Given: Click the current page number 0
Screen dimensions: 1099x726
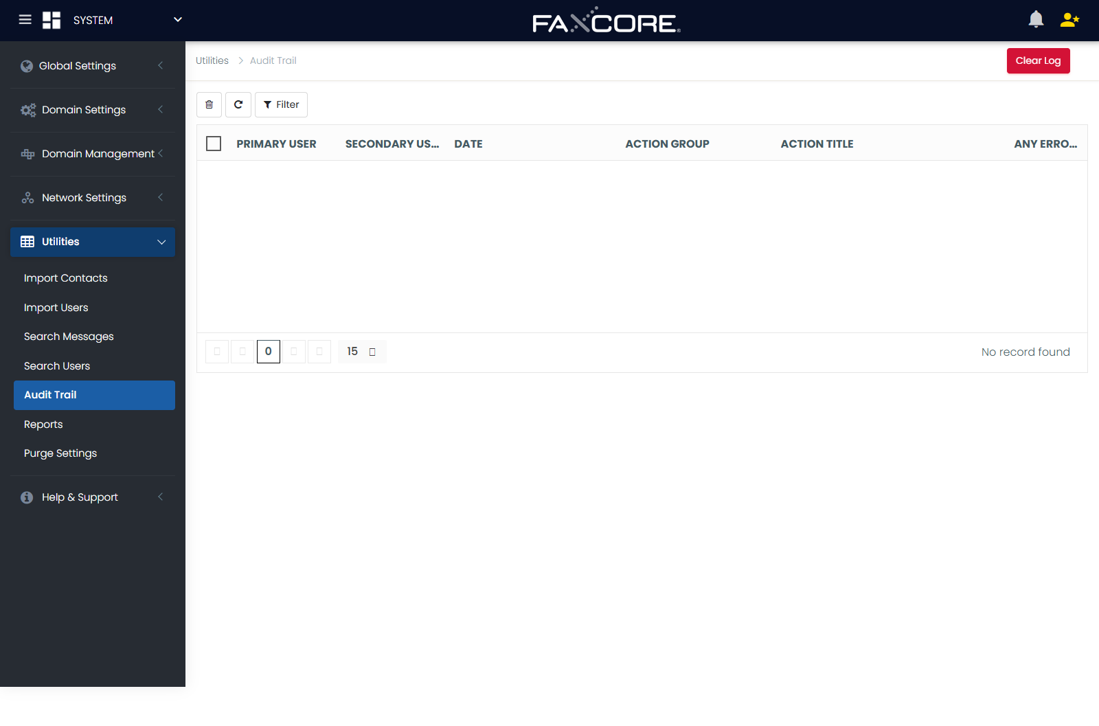Looking at the screenshot, I should point(269,352).
